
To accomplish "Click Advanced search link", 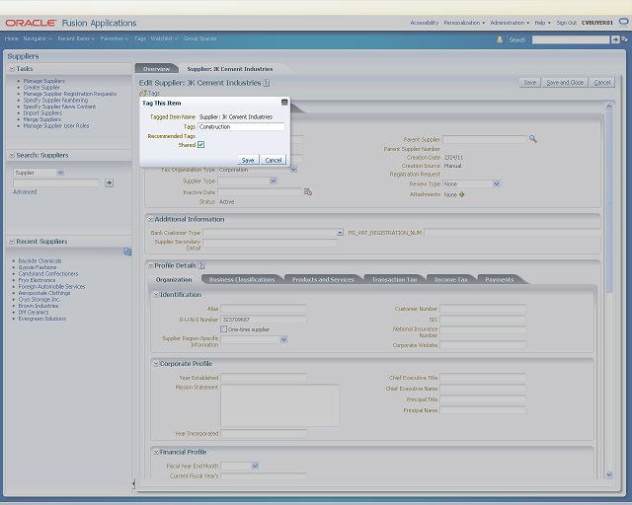I will pyautogui.click(x=25, y=192).
